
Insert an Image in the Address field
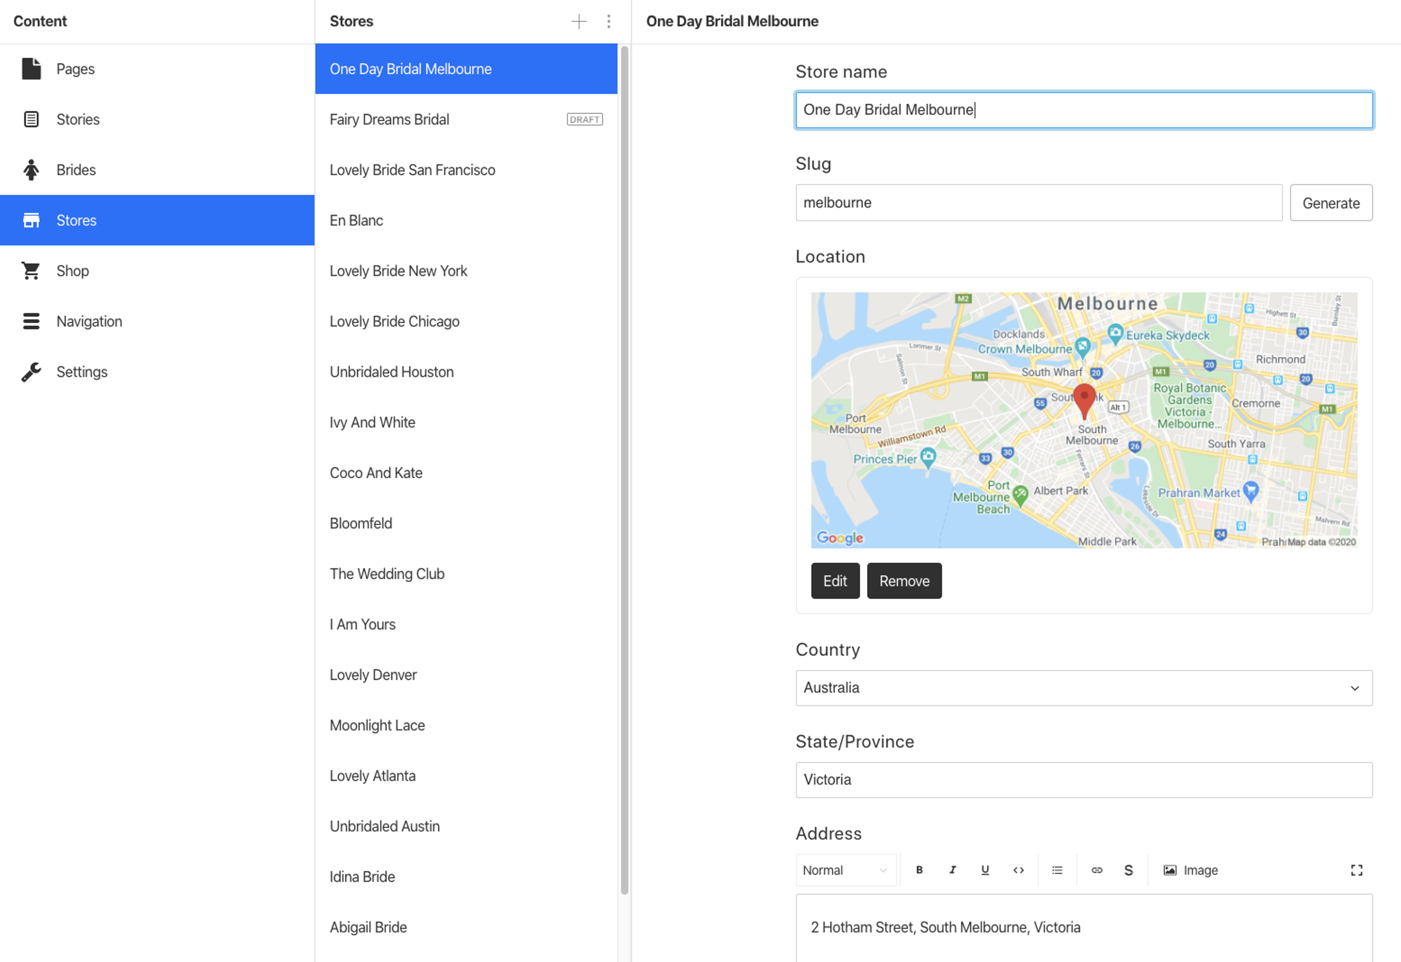coord(1190,870)
